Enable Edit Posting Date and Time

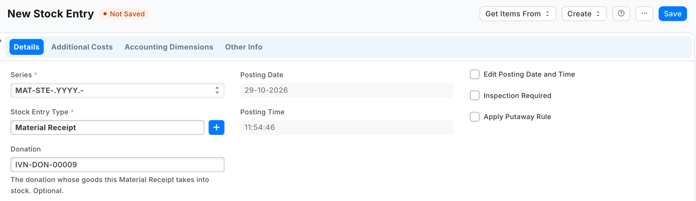coord(475,74)
